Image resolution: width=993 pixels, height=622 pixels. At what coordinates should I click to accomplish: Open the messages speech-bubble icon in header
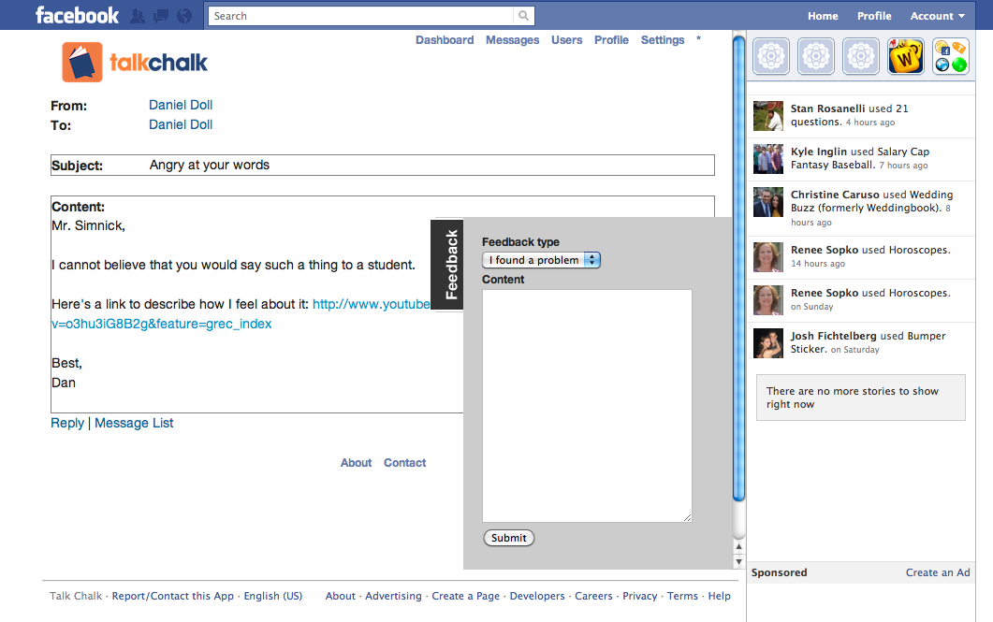click(x=161, y=16)
